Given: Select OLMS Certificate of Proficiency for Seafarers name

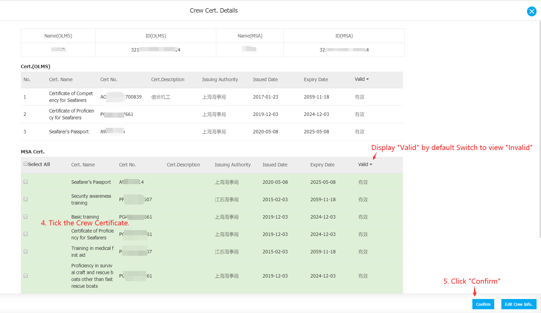Looking at the screenshot, I should click(x=71, y=114).
